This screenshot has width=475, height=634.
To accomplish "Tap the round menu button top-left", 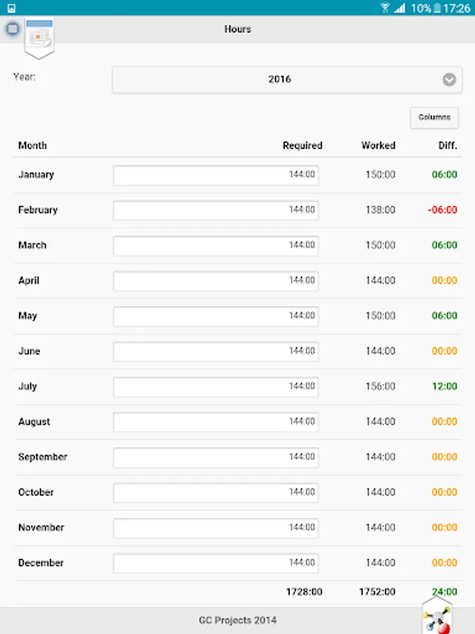I will [12, 30].
